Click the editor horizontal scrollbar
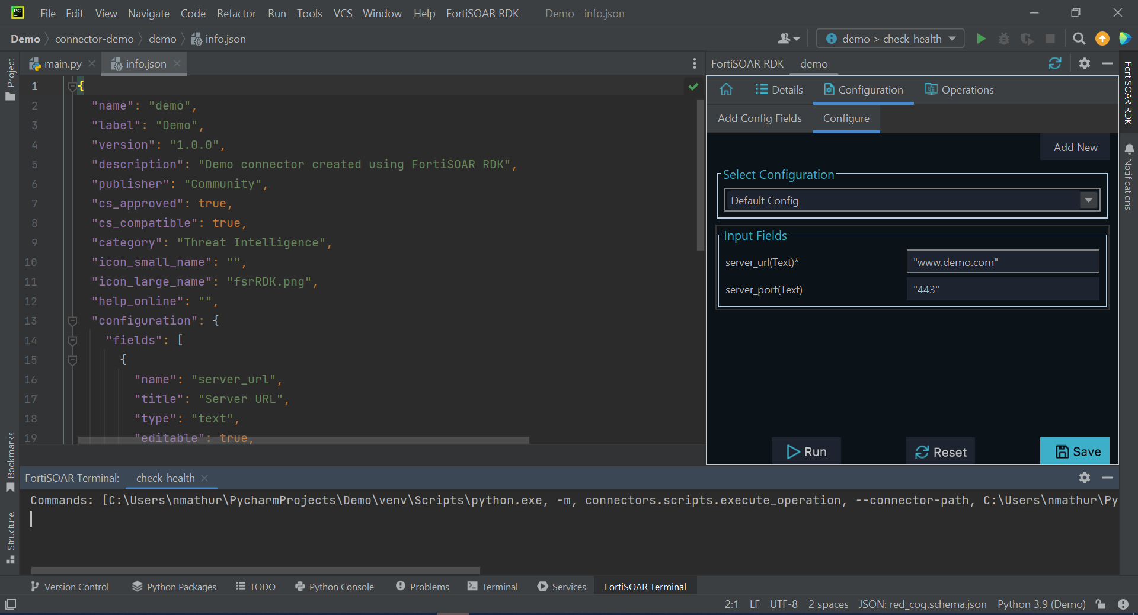This screenshot has height=615, width=1138. pyautogui.click(x=303, y=440)
